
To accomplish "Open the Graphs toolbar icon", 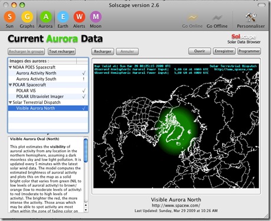I will [x=27, y=17].
